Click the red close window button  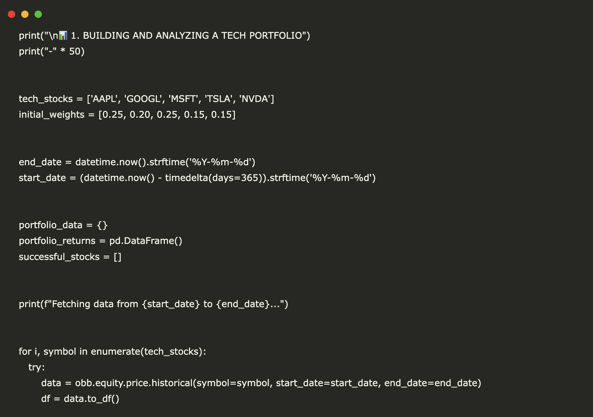pos(12,14)
